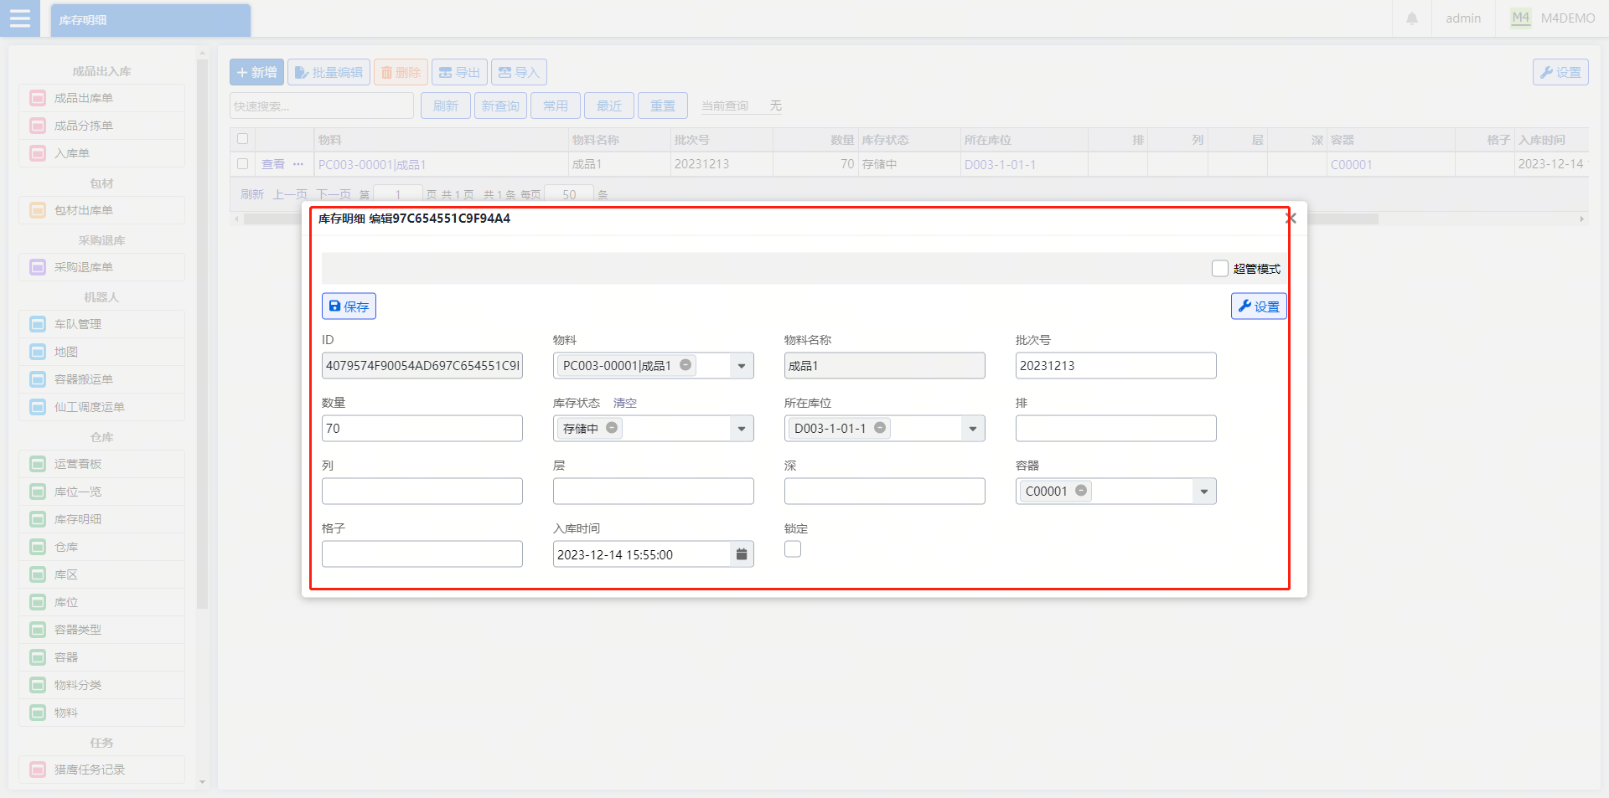This screenshot has width=1609, height=798.
Task: Click the 导出 button
Action: (459, 72)
